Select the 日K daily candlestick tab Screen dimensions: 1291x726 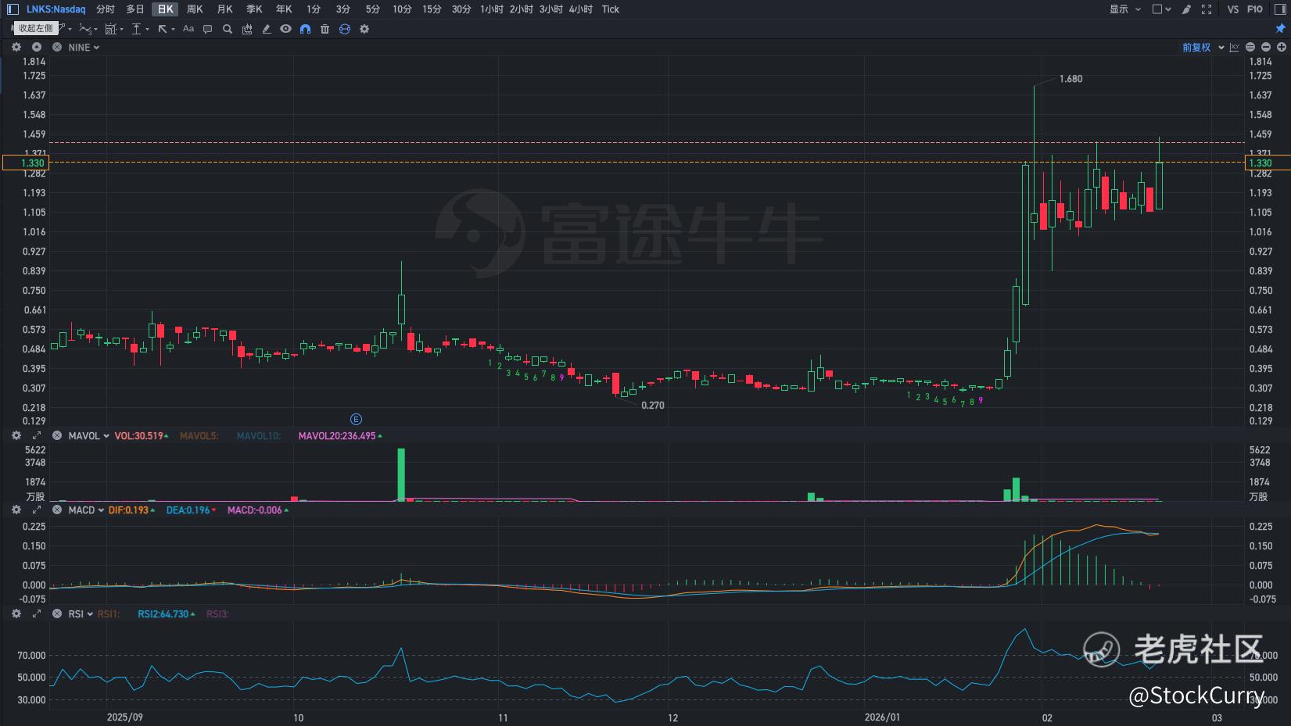[x=165, y=9]
